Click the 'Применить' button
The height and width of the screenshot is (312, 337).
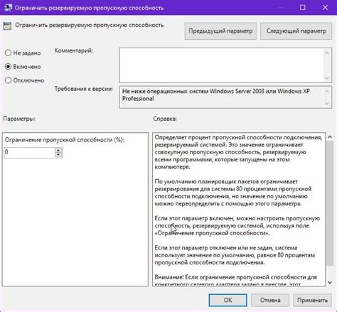tap(312, 300)
